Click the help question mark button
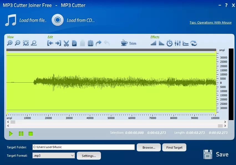 (226, 5)
